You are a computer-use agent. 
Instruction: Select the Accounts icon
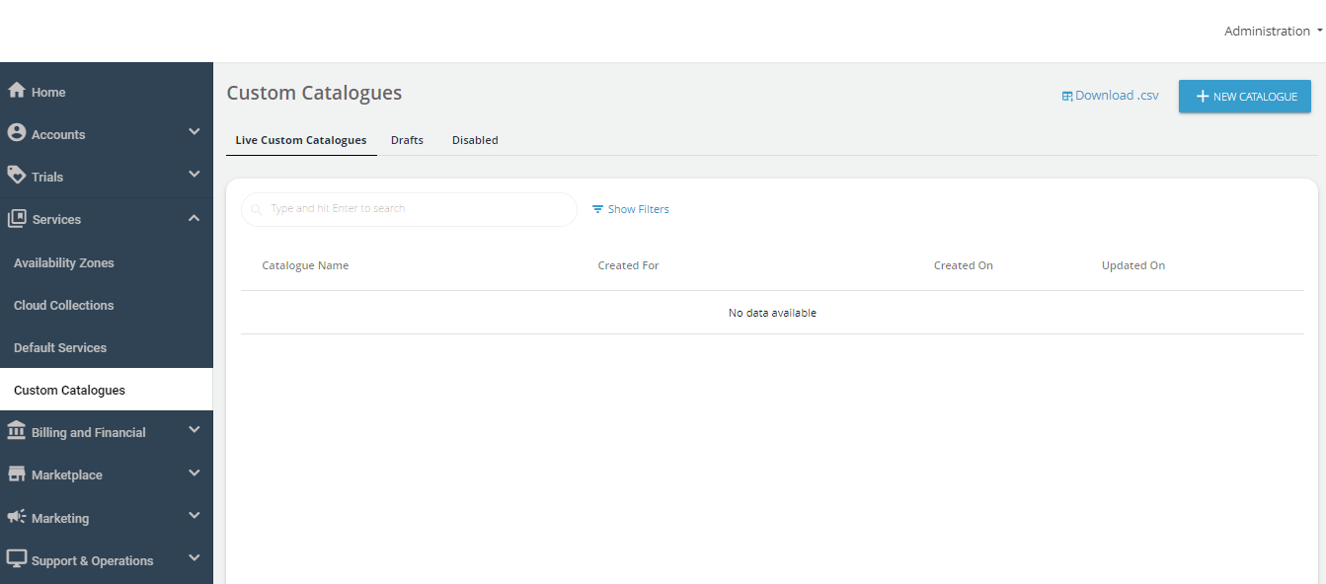[x=15, y=133]
